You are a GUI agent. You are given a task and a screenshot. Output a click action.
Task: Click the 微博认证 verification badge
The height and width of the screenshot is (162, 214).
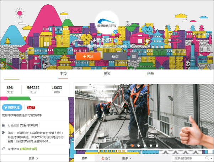pyautogui.click(x=12, y=107)
